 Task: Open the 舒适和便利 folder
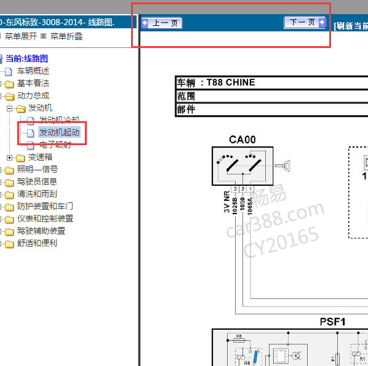coord(37,243)
